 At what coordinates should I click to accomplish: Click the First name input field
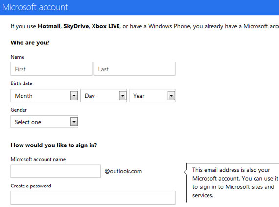coord(51,69)
